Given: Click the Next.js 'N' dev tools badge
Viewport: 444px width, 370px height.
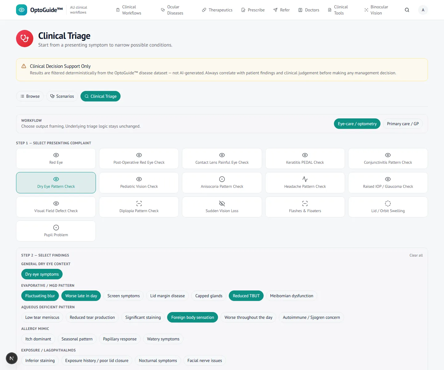Looking at the screenshot, I should coord(12,358).
